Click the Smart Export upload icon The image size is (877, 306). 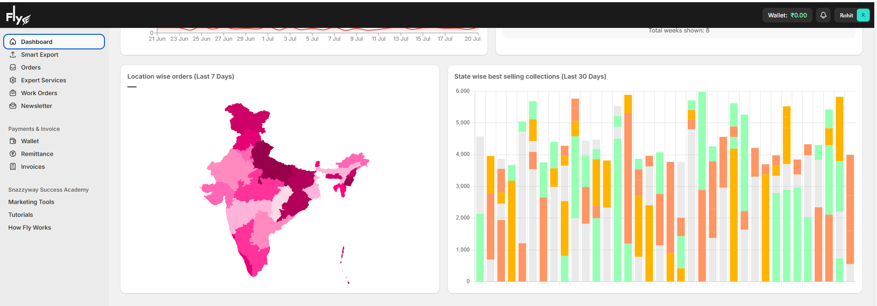[x=13, y=54]
